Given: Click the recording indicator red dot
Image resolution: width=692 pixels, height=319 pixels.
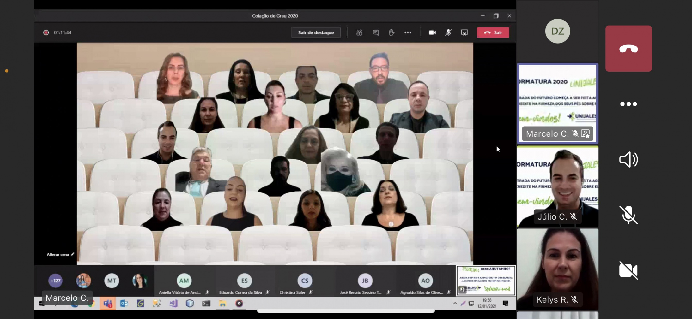Looking at the screenshot, I should [x=46, y=32].
